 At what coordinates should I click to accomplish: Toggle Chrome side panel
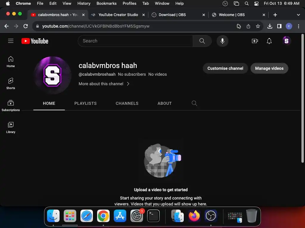click(x=279, y=26)
